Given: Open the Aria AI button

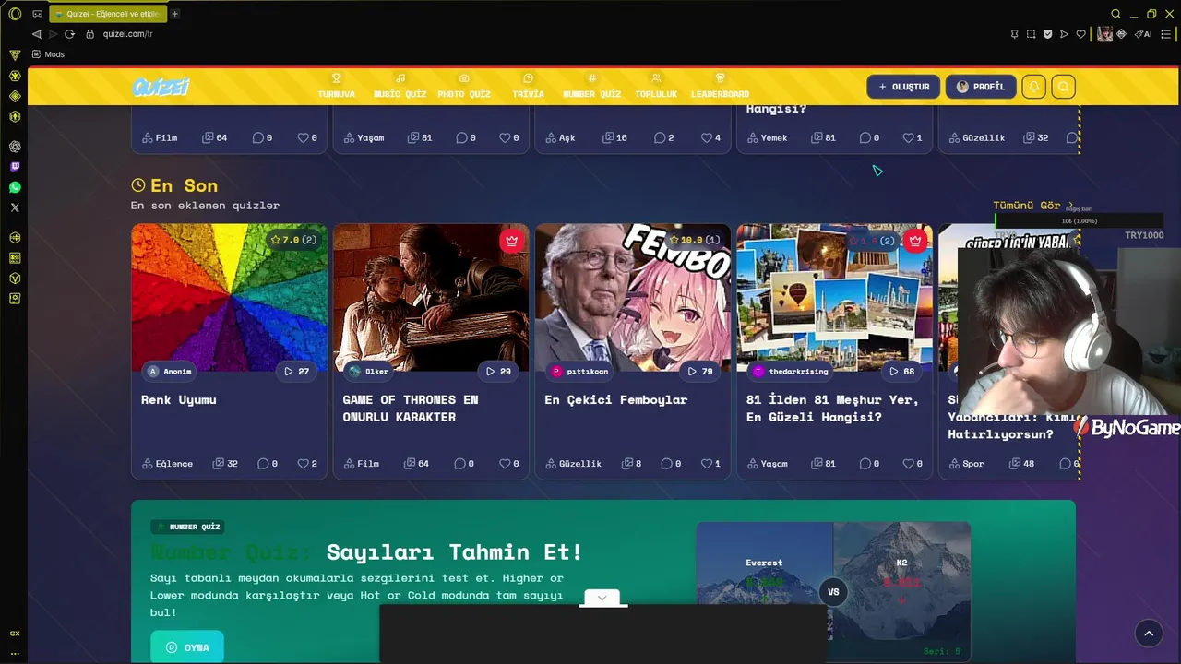Looking at the screenshot, I should click(1143, 34).
